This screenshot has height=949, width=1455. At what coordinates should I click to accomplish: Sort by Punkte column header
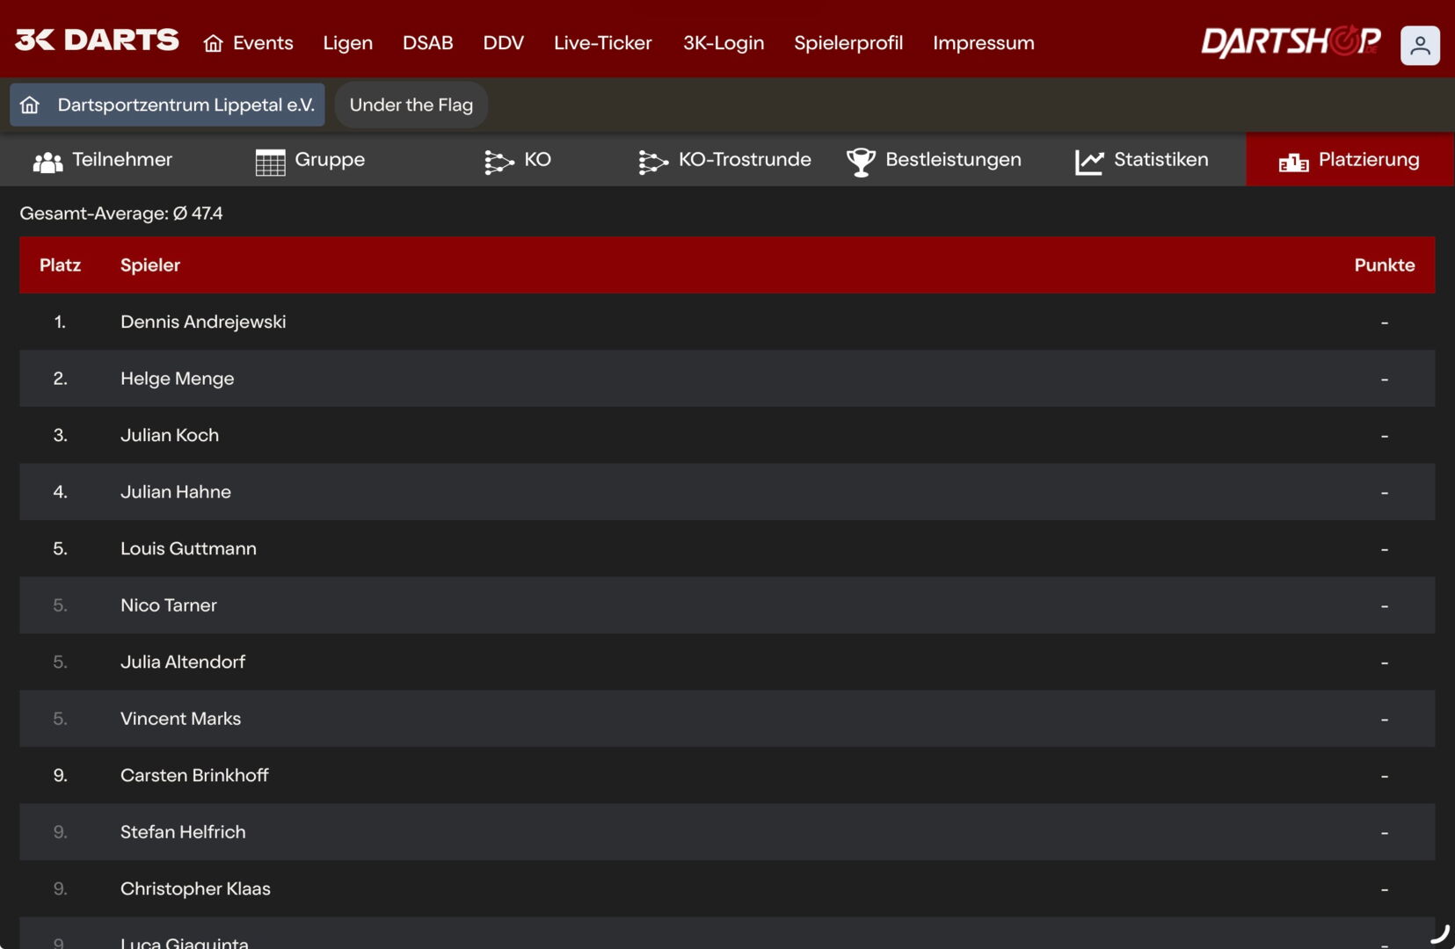[x=1384, y=265]
